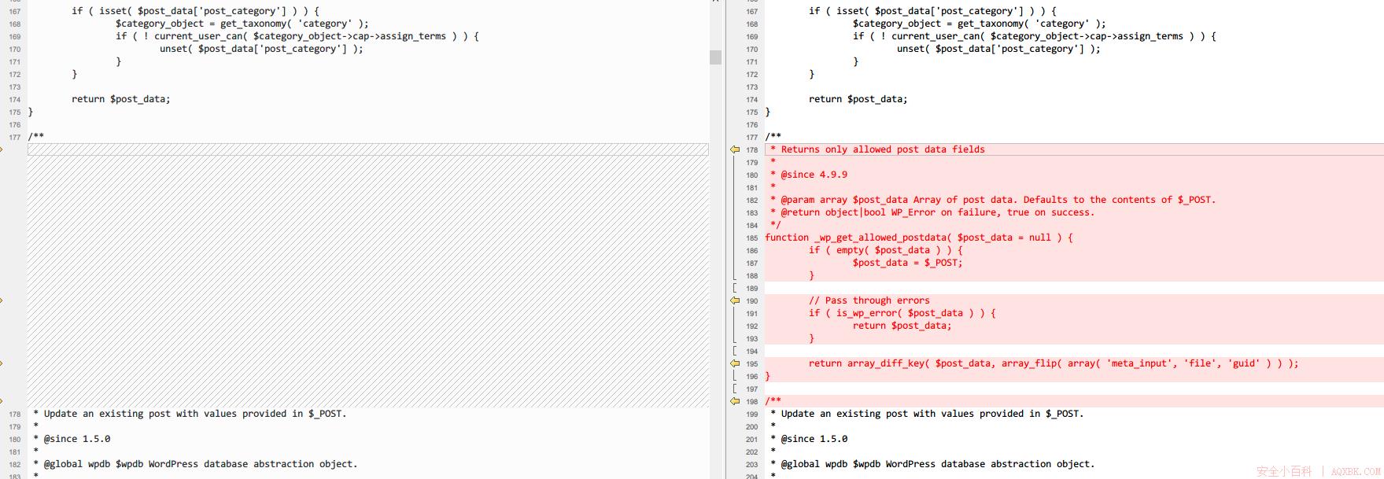Click the '@return object|bool WP_Error' comment line
The height and width of the screenshot is (479, 1384).
coord(932,212)
